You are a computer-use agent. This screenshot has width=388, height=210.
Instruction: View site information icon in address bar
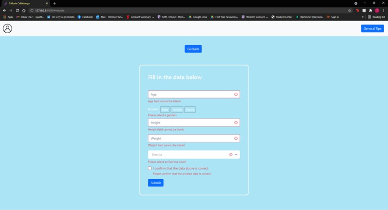(x=32, y=11)
